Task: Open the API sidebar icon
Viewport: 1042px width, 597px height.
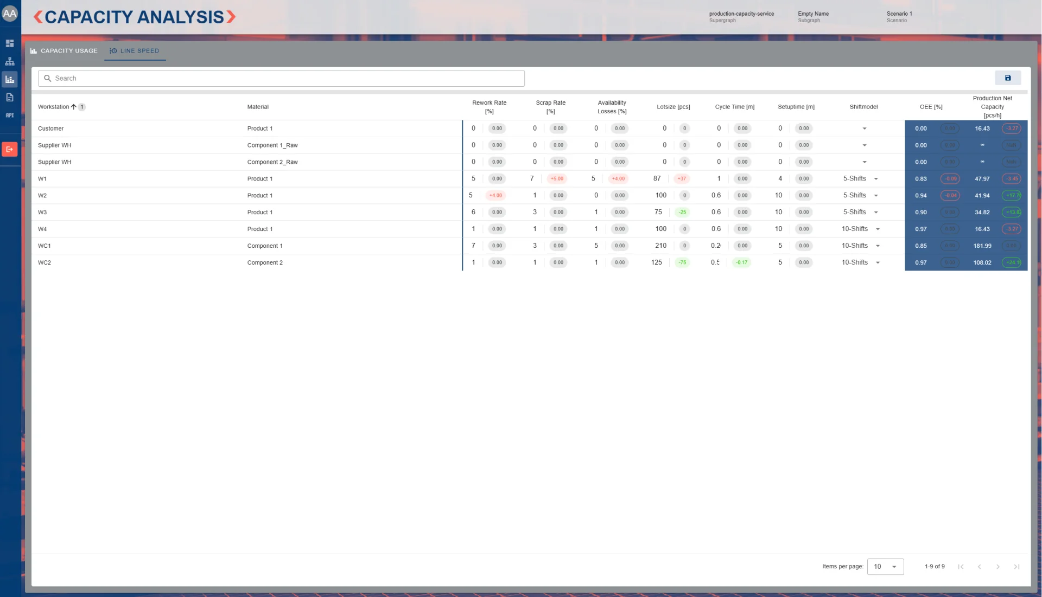Action: point(10,115)
